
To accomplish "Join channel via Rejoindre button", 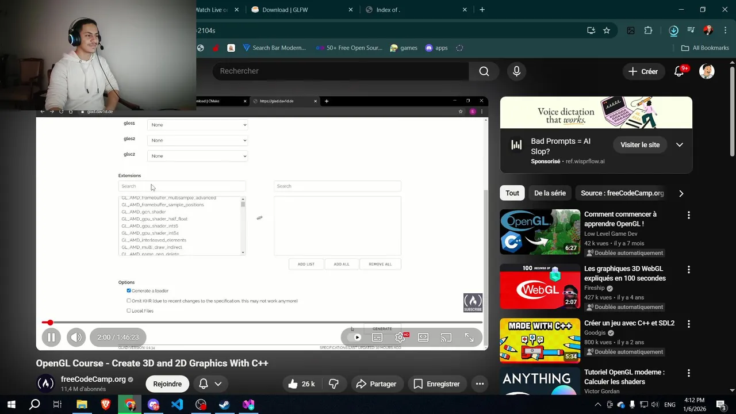I will pyautogui.click(x=167, y=384).
